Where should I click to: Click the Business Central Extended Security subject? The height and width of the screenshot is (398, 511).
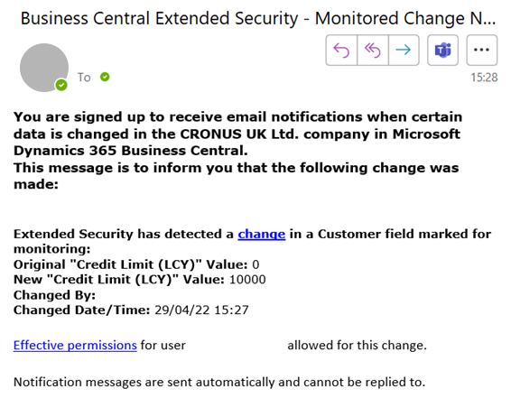pyautogui.click(x=258, y=18)
